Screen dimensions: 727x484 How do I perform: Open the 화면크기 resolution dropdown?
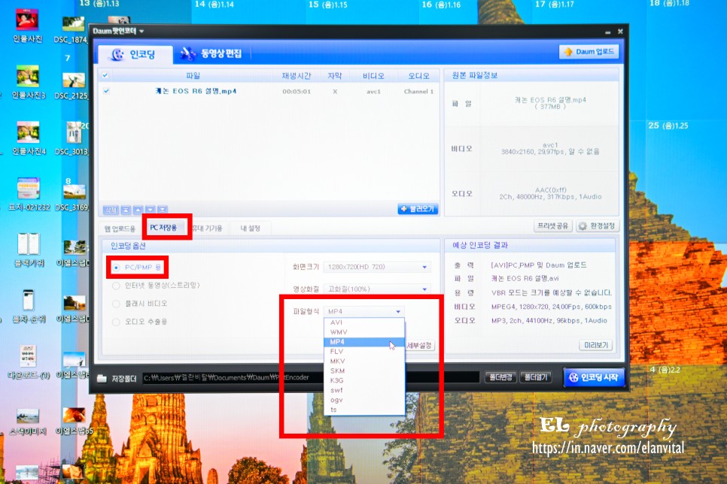[x=424, y=266]
